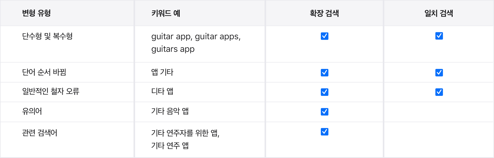The height and width of the screenshot is (158, 494).
Task: Select the 단어 순서 바꿈 row label
Action: 44,72
